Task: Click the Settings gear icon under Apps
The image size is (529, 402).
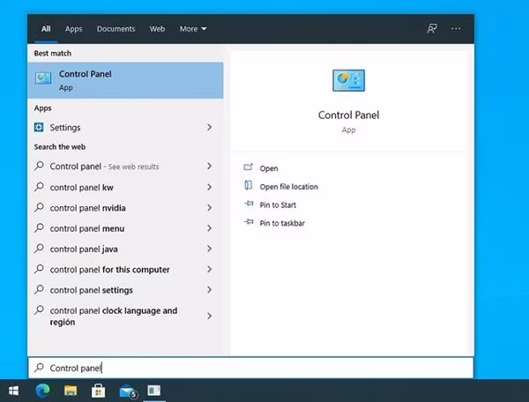Action: tap(39, 127)
